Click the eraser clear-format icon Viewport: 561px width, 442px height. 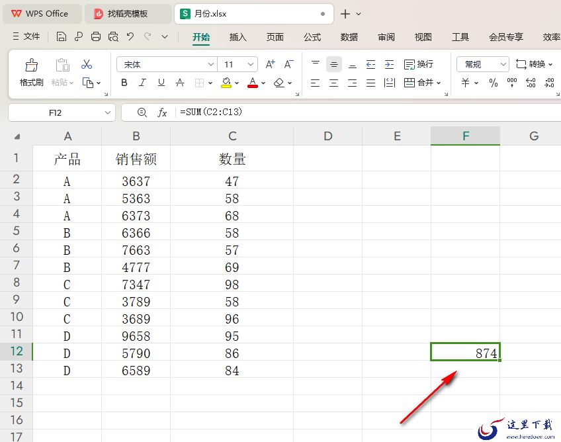tap(279, 83)
